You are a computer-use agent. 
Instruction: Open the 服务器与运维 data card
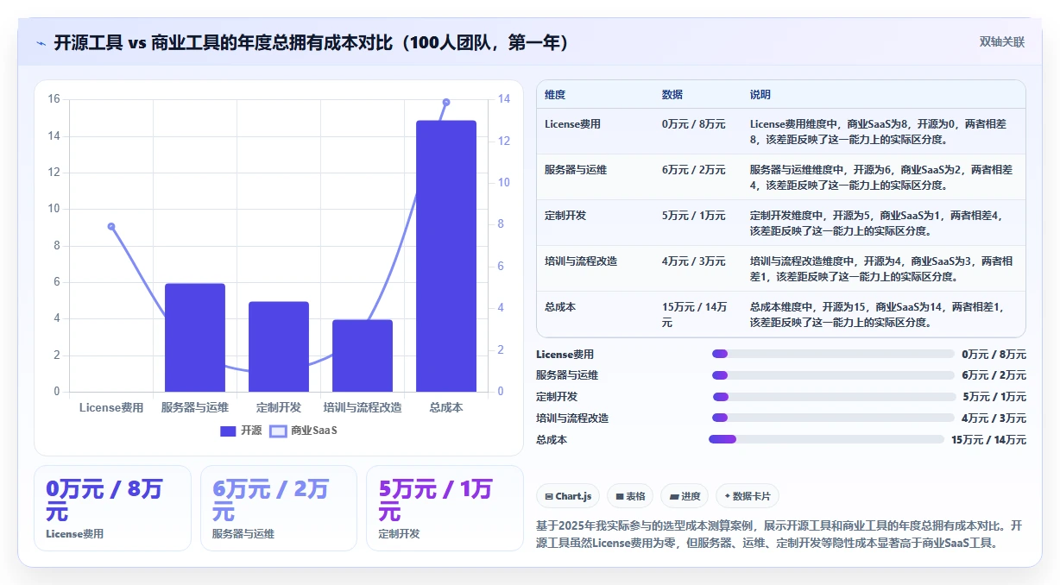click(x=279, y=508)
